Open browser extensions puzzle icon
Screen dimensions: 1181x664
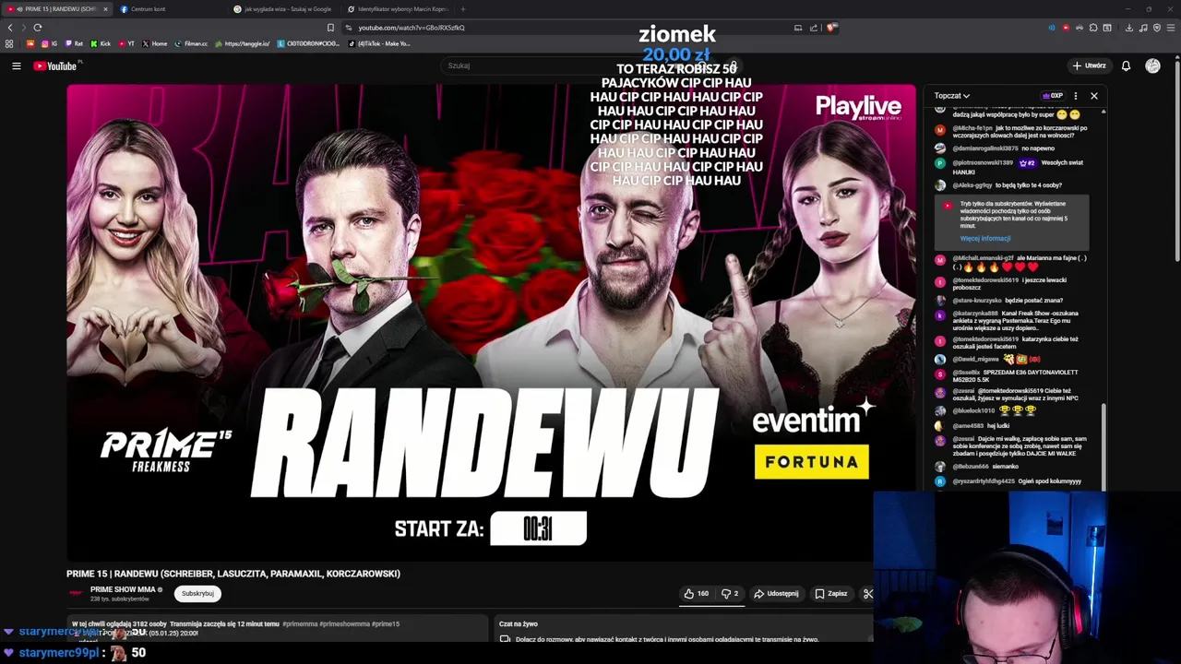click(1093, 28)
